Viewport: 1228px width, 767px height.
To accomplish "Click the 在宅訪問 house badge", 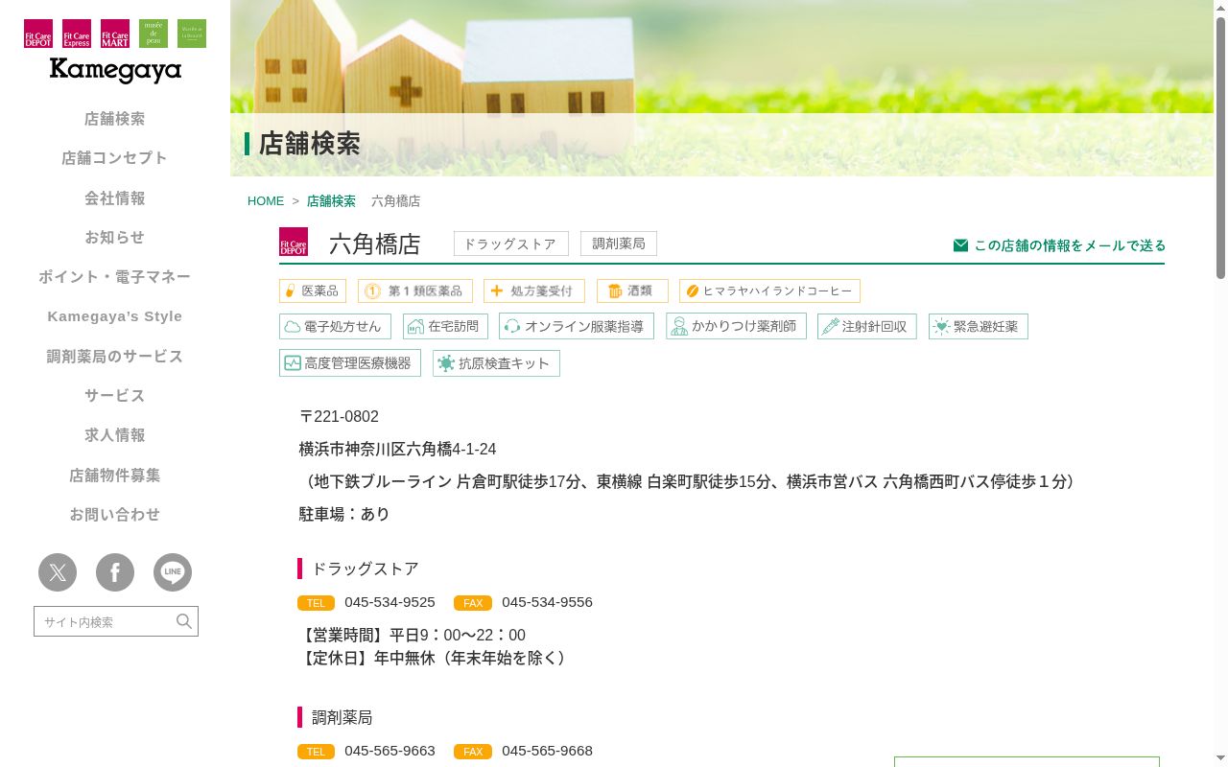I will tap(445, 326).
